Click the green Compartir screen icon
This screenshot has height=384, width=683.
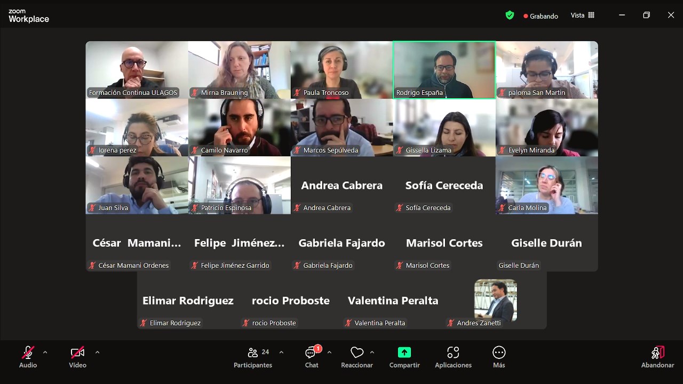click(x=404, y=353)
